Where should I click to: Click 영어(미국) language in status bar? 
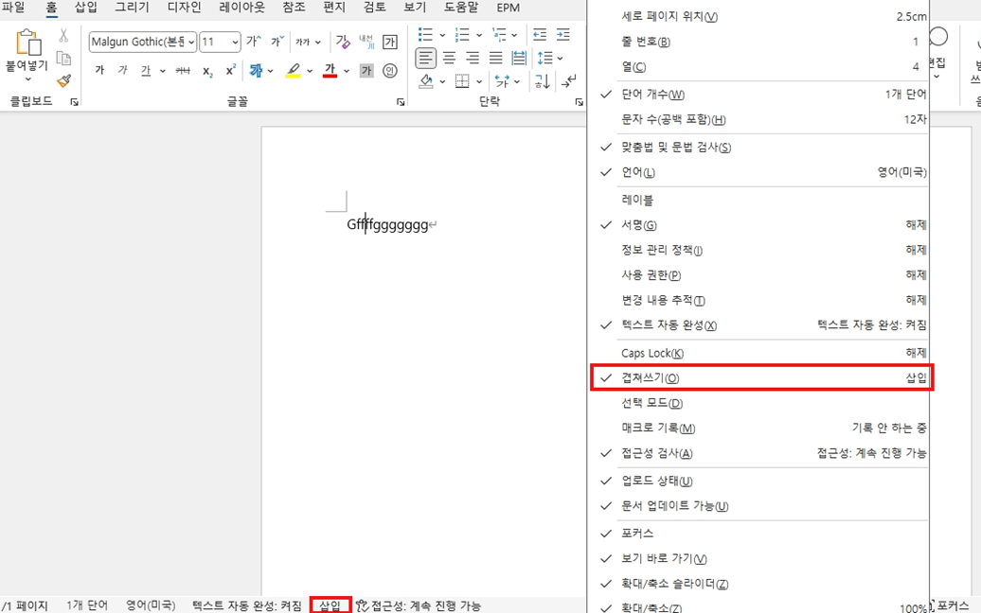point(151,605)
